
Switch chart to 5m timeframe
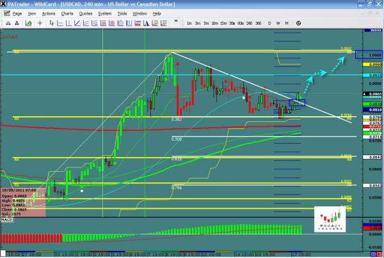click(206, 24)
